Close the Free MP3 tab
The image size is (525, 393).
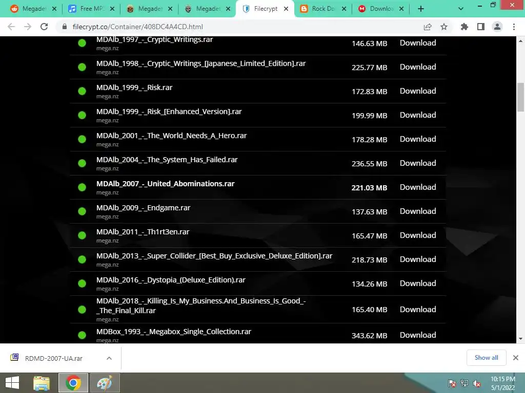[112, 9]
